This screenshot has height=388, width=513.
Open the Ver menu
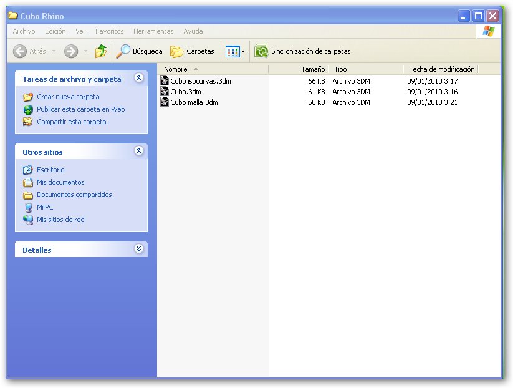coord(80,31)
